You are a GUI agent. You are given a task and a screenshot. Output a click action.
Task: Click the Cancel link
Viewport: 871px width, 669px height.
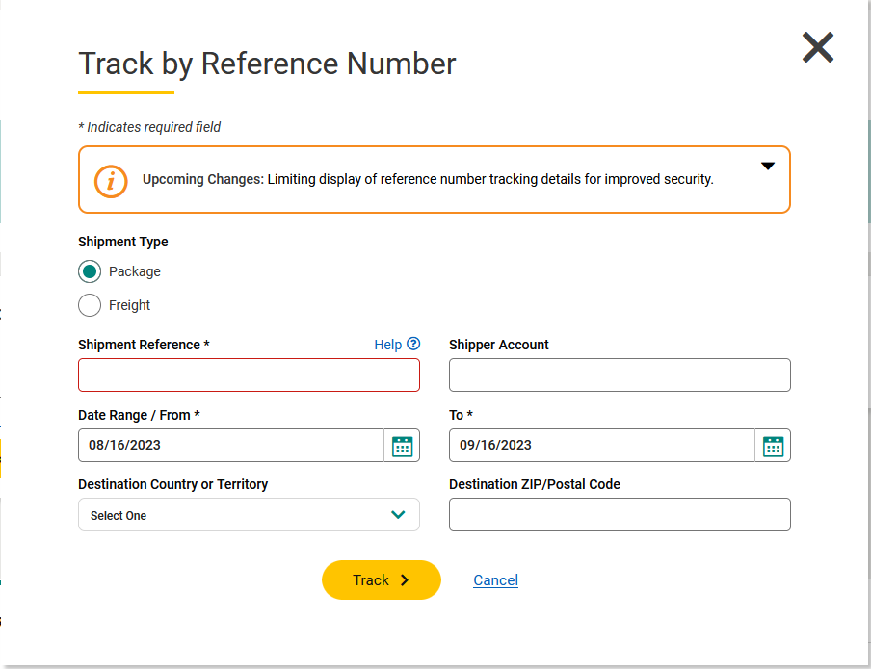[x=496, y=580]
